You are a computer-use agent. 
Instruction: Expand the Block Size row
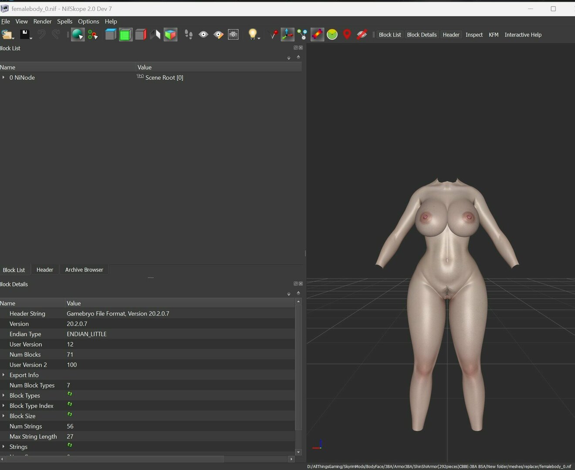click(3, 416)
